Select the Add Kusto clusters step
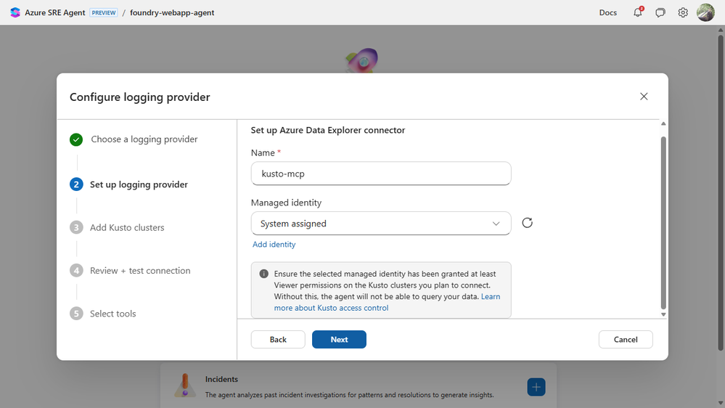The image size is (725, 408). (x=127, y=227)
